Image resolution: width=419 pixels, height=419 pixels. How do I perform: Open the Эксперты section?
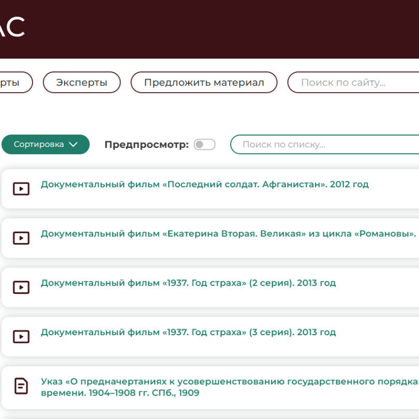click(82, 83)
